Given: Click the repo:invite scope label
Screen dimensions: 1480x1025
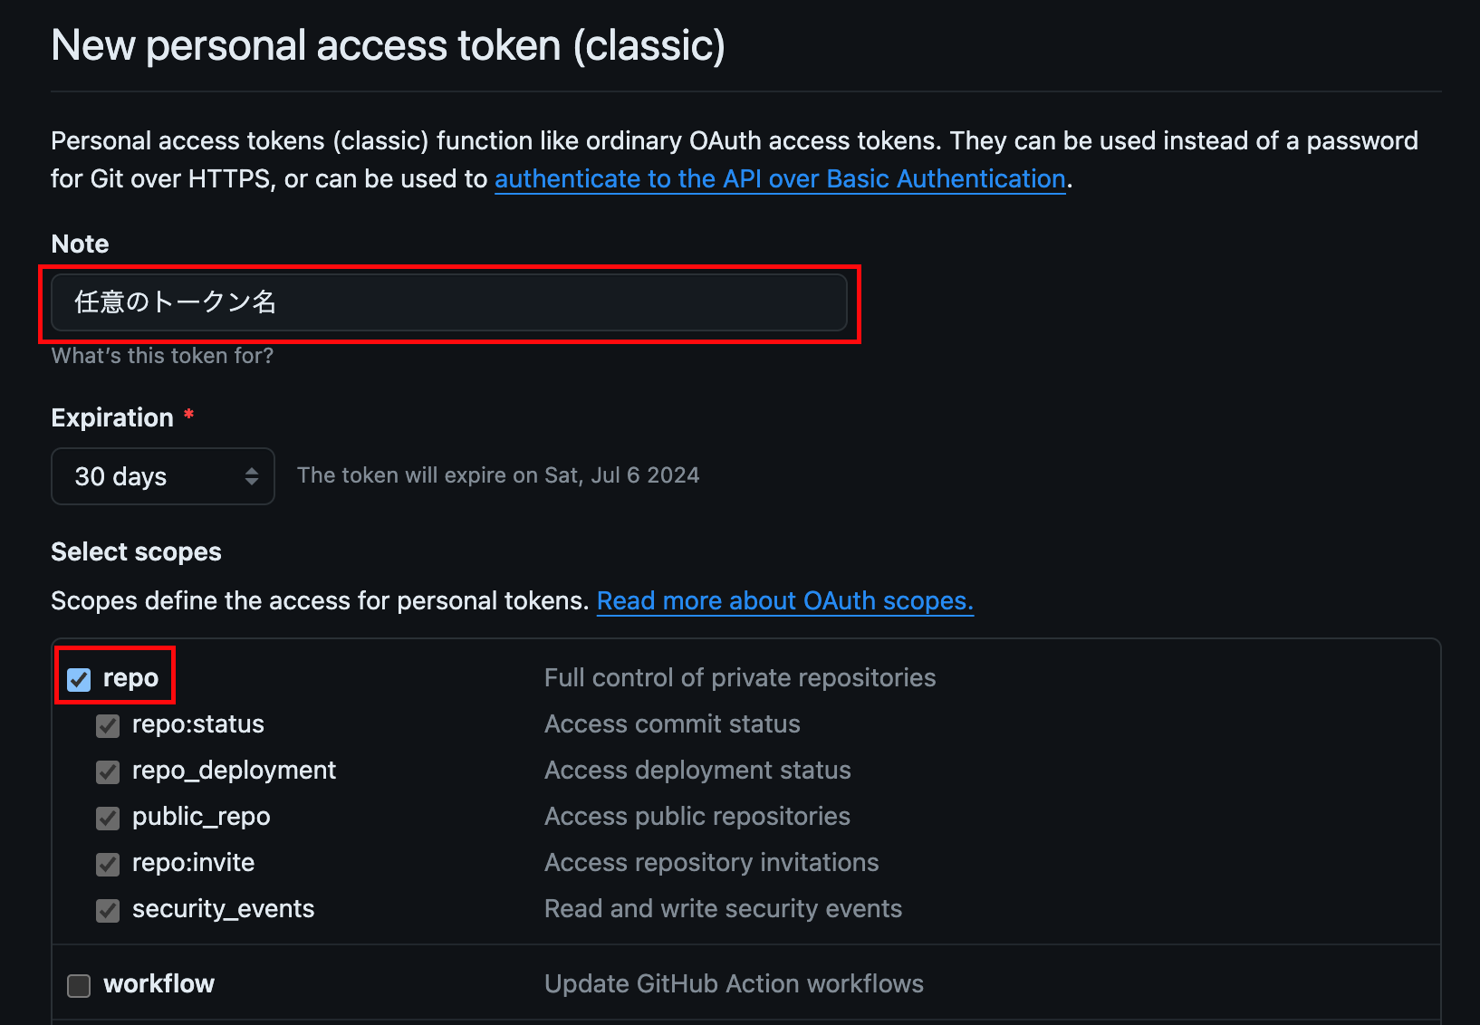Looking at the screenshot, I should click(x=193, y=863).
